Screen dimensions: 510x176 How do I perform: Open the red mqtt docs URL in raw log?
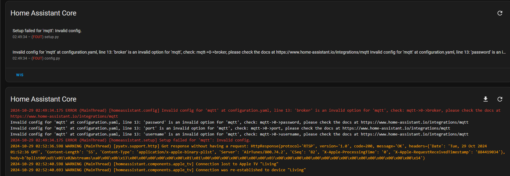(x=64, y=116)
